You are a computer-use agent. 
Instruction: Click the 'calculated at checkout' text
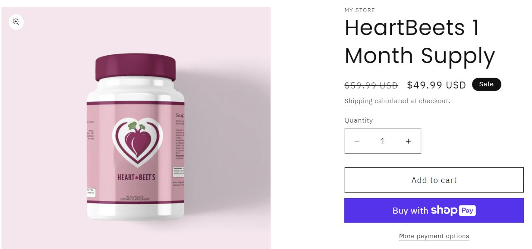(x=412, y=101)
